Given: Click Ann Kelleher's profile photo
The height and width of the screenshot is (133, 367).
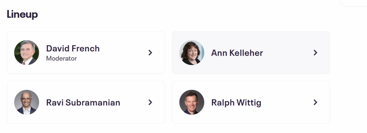Looking at the screenshot, I should [192, 53].
